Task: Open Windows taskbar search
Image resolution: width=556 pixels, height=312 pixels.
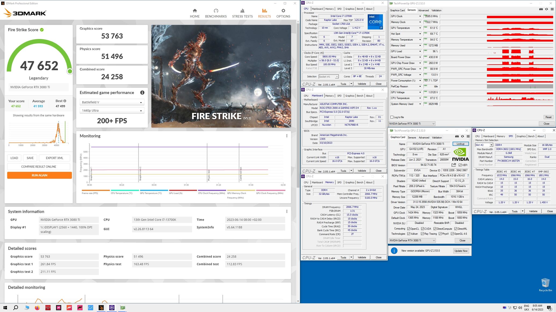Action: coord(16,308)
